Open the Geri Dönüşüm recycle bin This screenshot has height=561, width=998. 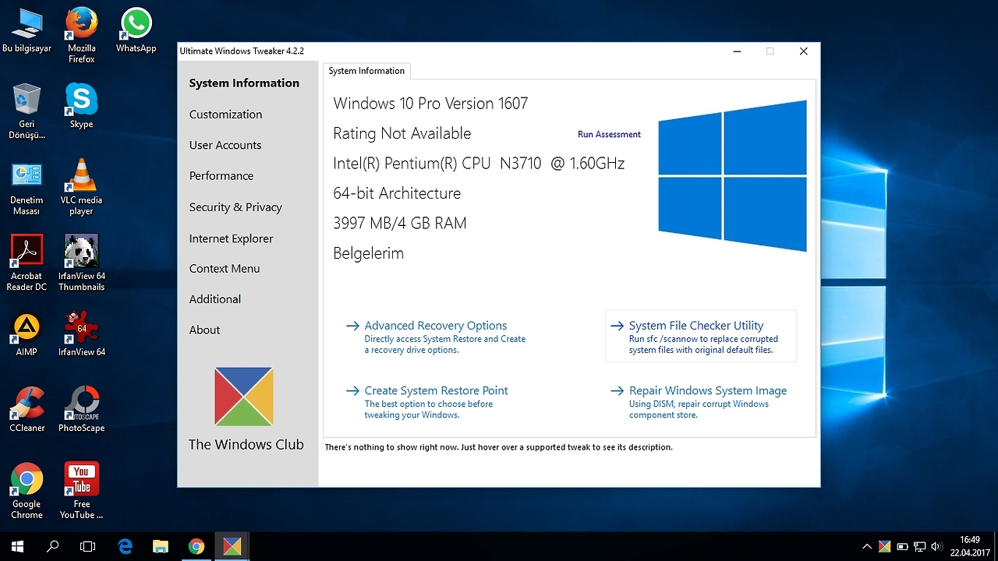coord(27,111)
